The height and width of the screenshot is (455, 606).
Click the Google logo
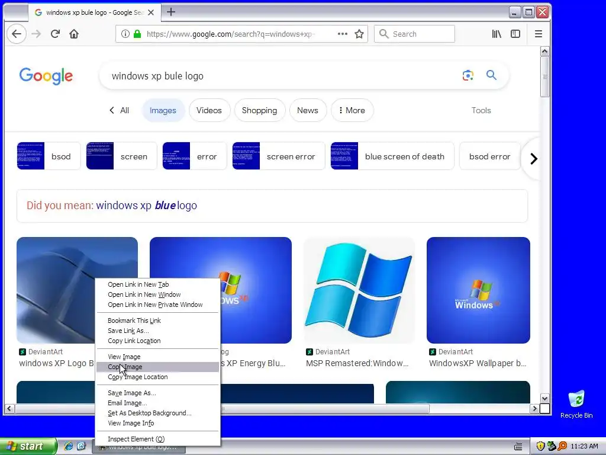(46, 76)
